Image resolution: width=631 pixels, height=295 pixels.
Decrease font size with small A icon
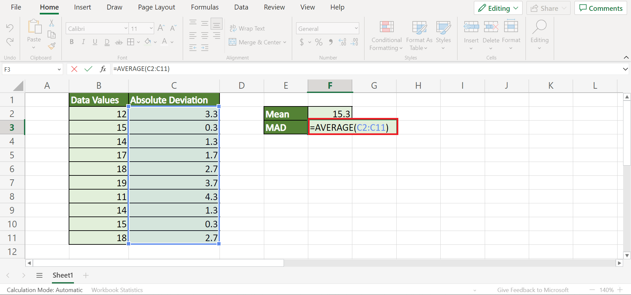pos(173,28)
